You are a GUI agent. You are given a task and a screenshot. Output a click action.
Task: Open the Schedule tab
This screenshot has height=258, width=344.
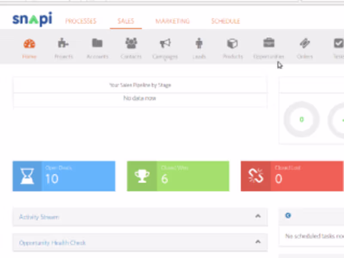(225, 21)
